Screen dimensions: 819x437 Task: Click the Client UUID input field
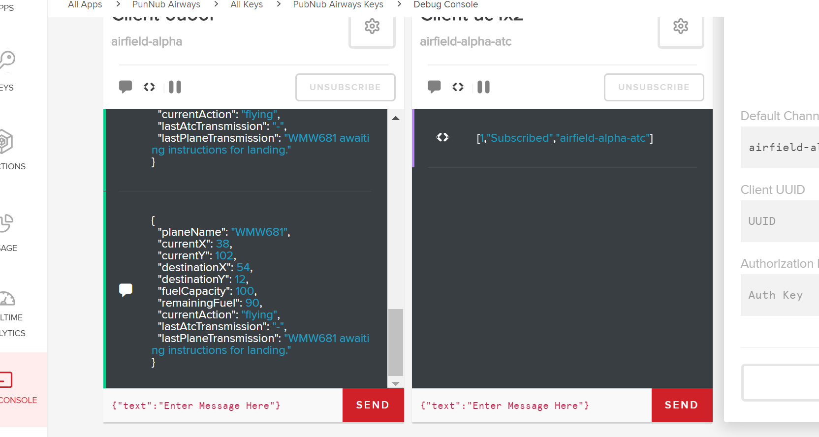coord(780,221)
